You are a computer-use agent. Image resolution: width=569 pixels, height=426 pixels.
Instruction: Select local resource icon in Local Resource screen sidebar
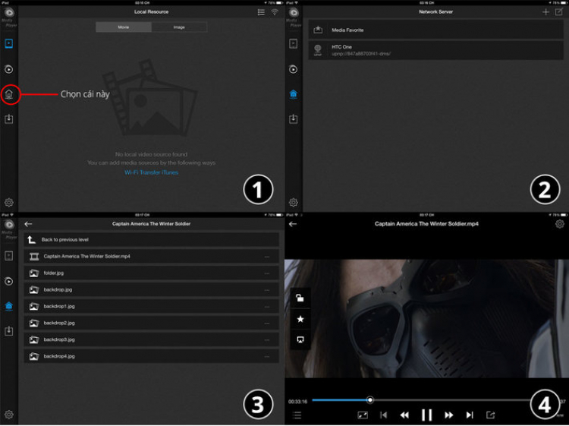(x=8, y=43)
